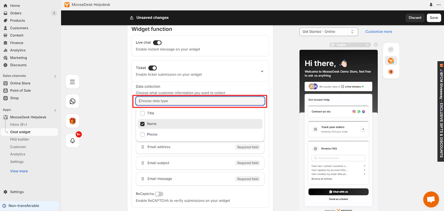This screenshot has height=211, width=444.
Task: Open MooseDesk Settings sub-item
Action: tap(17, 162)
